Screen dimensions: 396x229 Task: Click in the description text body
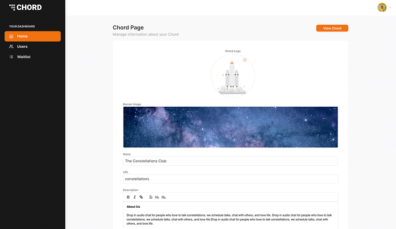[230, 219]
